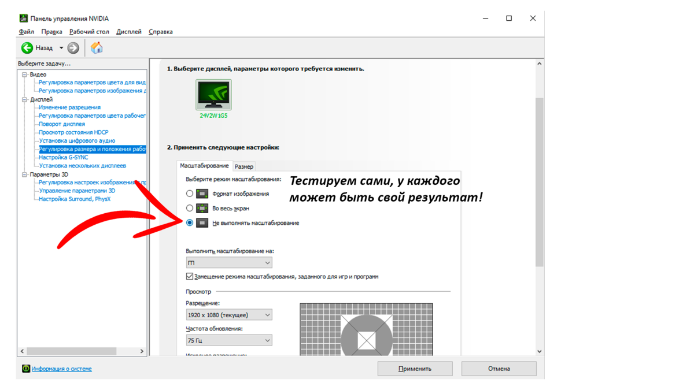This screenshot has height=390, width=694.
Task: Open Установка нескольких дисплеев in tree
Action: tap(82, 166)
